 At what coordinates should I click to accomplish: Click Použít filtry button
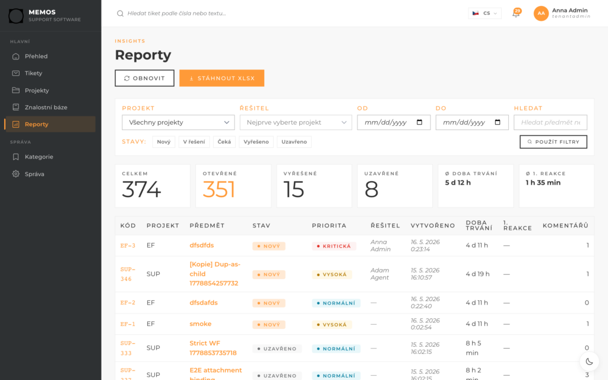point(553,142)
